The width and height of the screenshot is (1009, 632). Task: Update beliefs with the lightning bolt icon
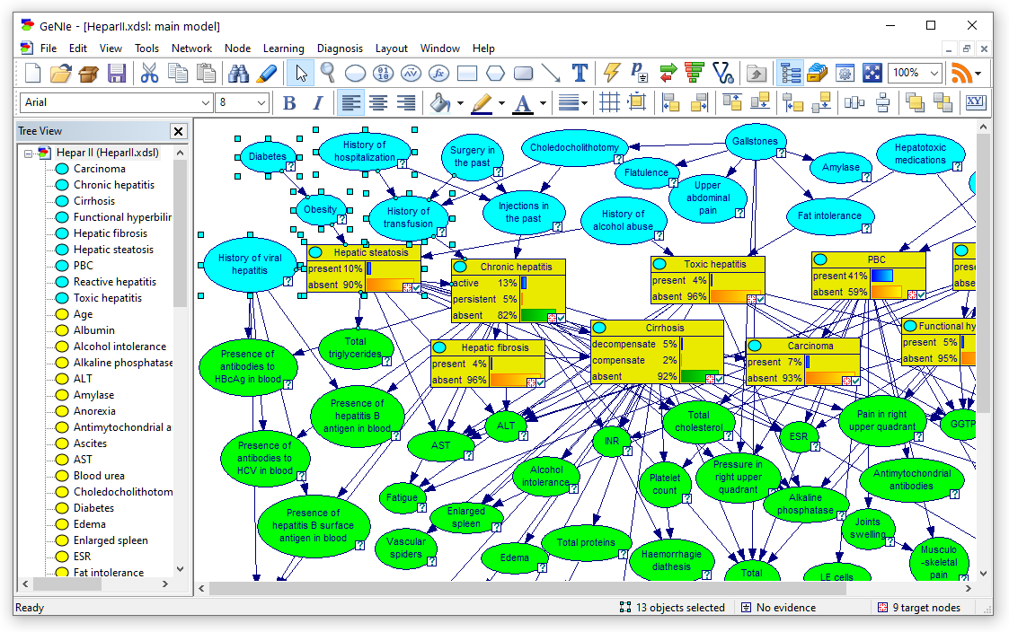point(611,74)
